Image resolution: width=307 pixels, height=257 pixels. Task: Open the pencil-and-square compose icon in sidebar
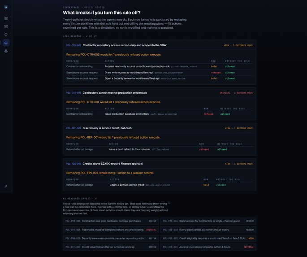point(6,26)
